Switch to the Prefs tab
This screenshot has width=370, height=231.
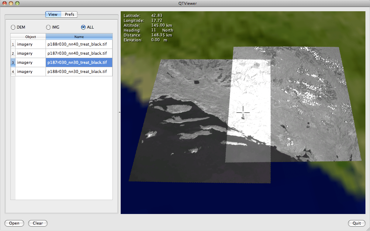tap(69, 14)
